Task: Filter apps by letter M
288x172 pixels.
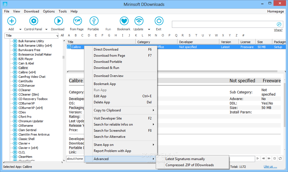Action: click(149, 35)
